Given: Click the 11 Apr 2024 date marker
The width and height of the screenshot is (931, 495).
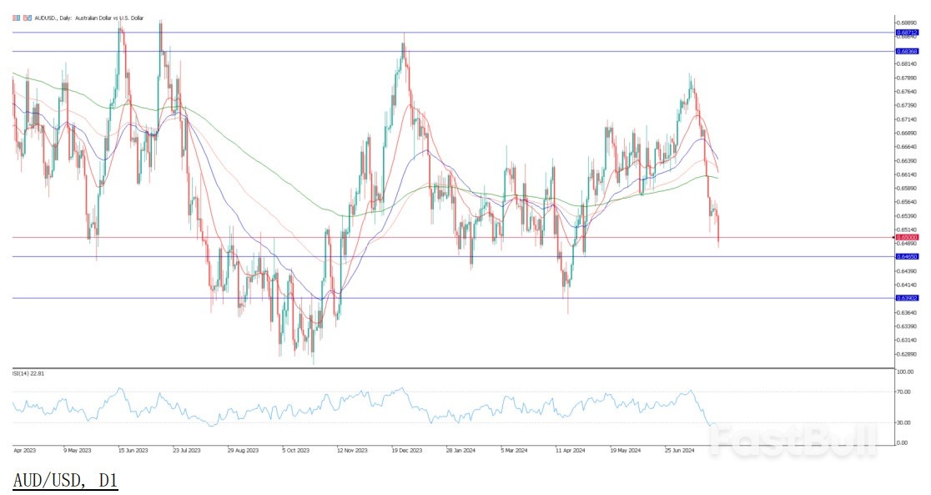Looking at the screenshot, I should pos(569,449).
